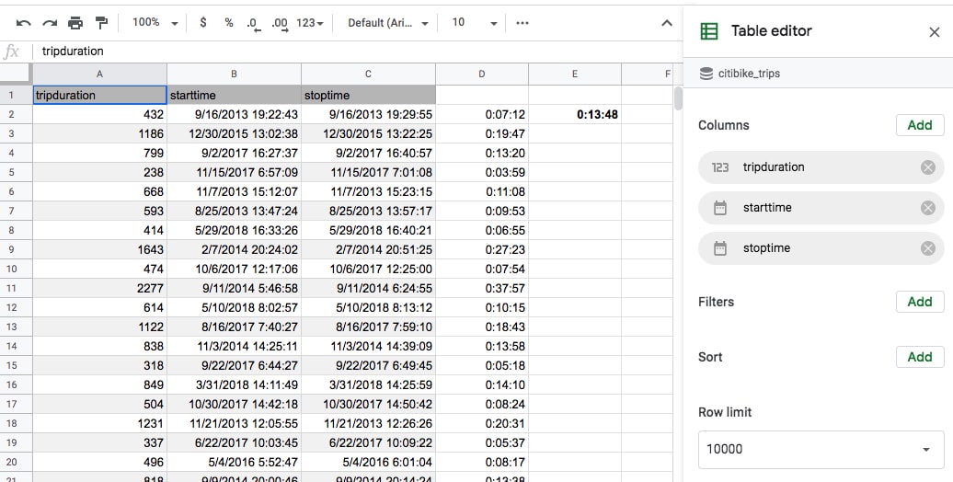Increase decimal places icon

click(x=280, y=24)
